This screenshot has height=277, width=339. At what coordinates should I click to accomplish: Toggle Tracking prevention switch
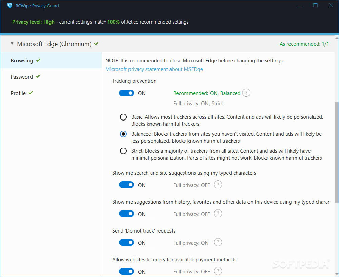126,93
